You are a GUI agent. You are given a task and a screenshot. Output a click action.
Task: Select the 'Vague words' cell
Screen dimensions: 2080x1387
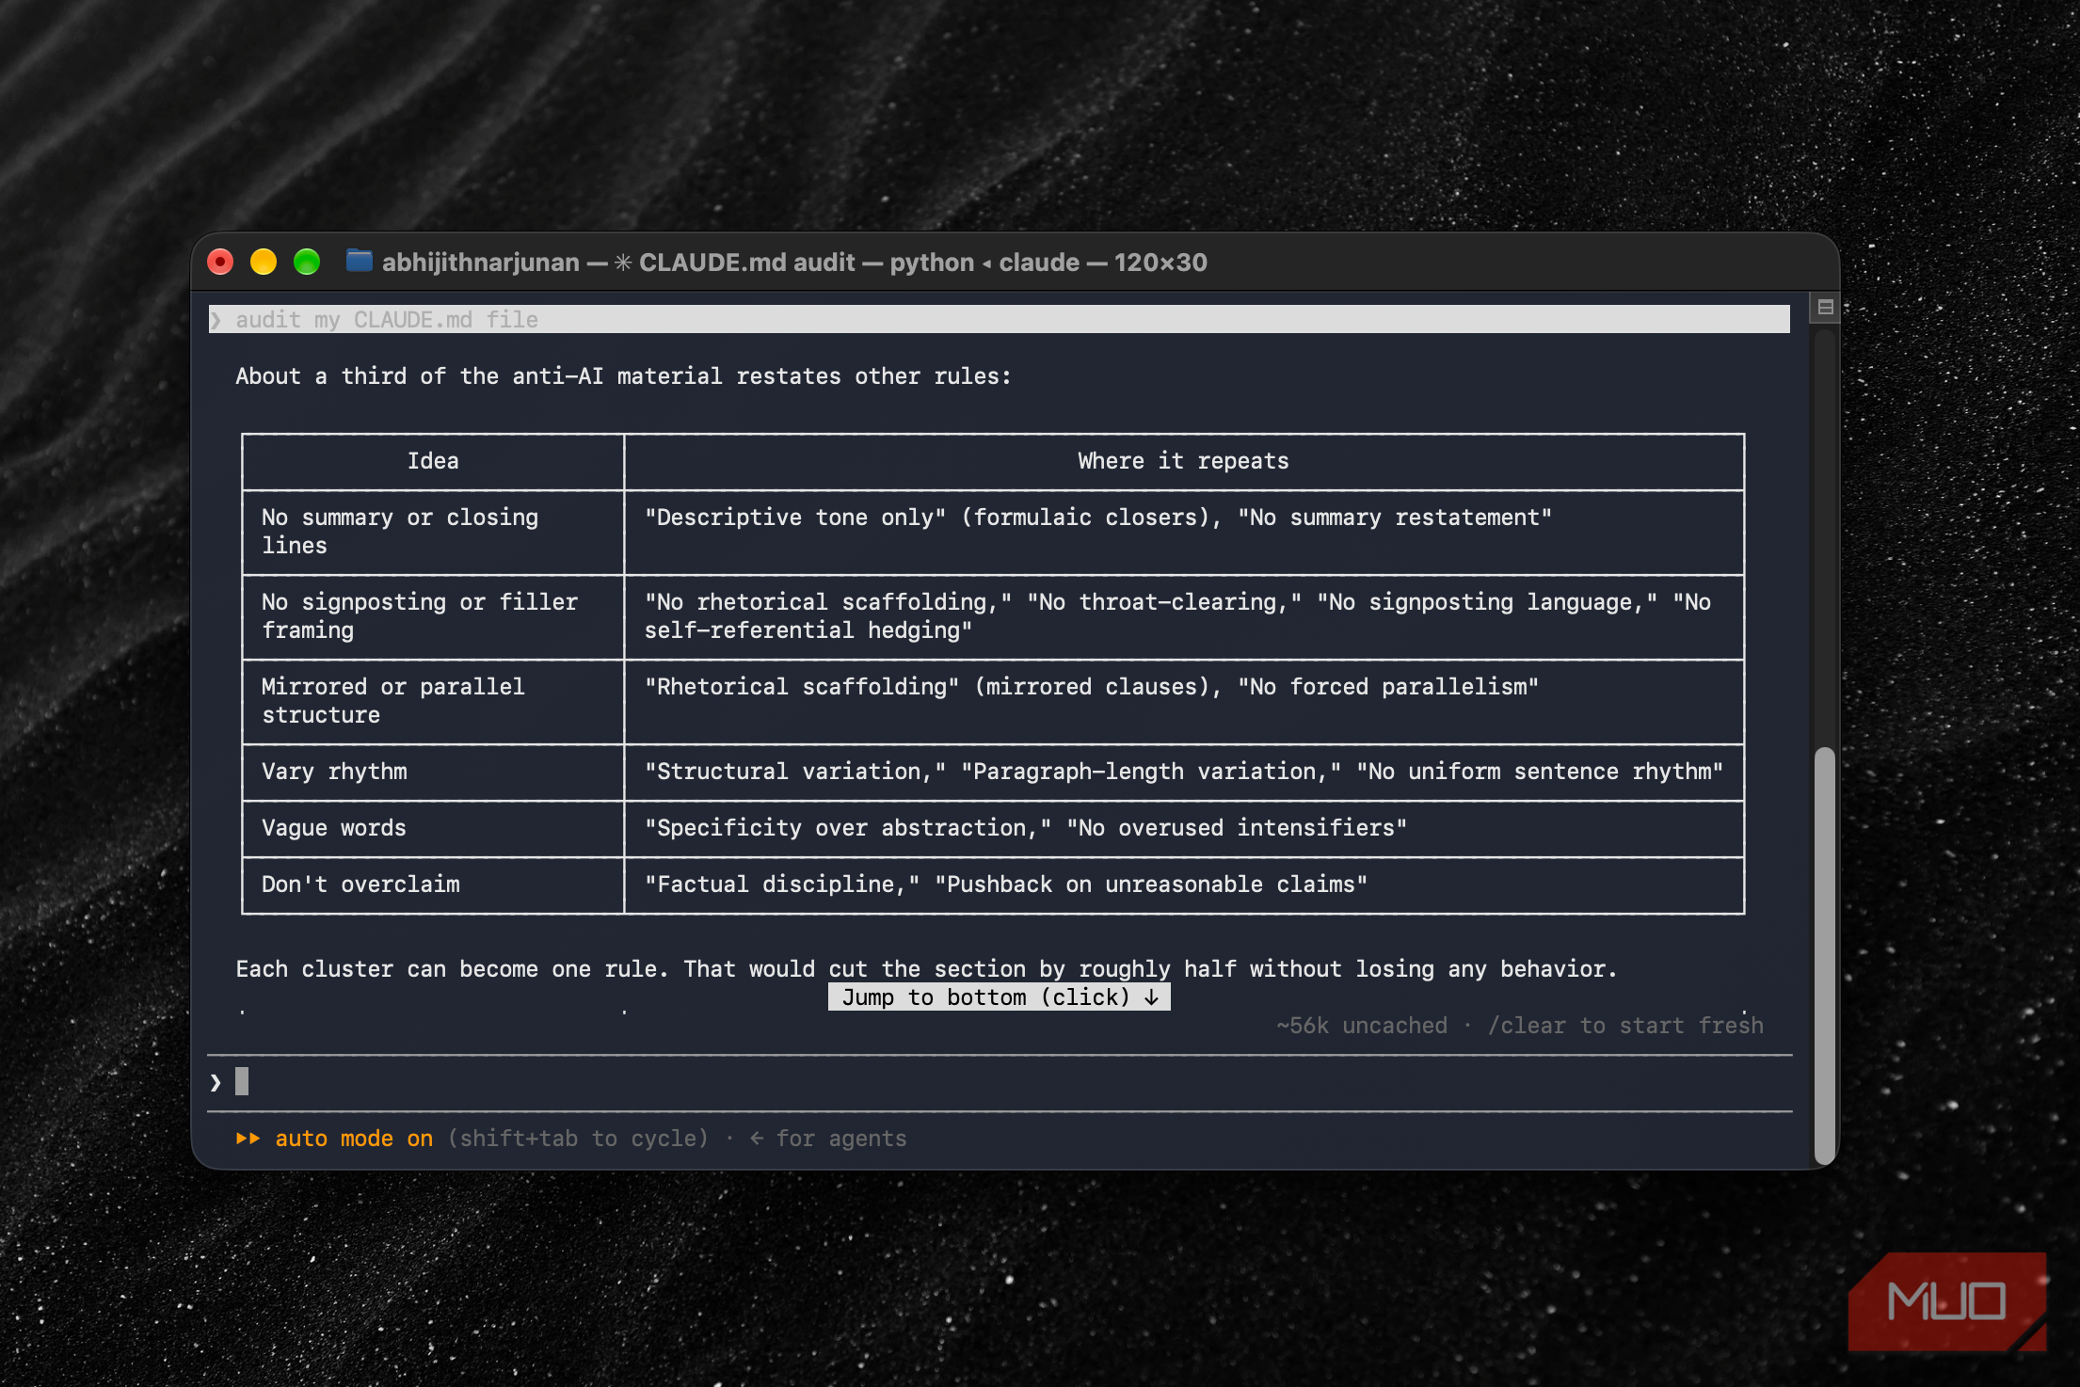(433, 828)
